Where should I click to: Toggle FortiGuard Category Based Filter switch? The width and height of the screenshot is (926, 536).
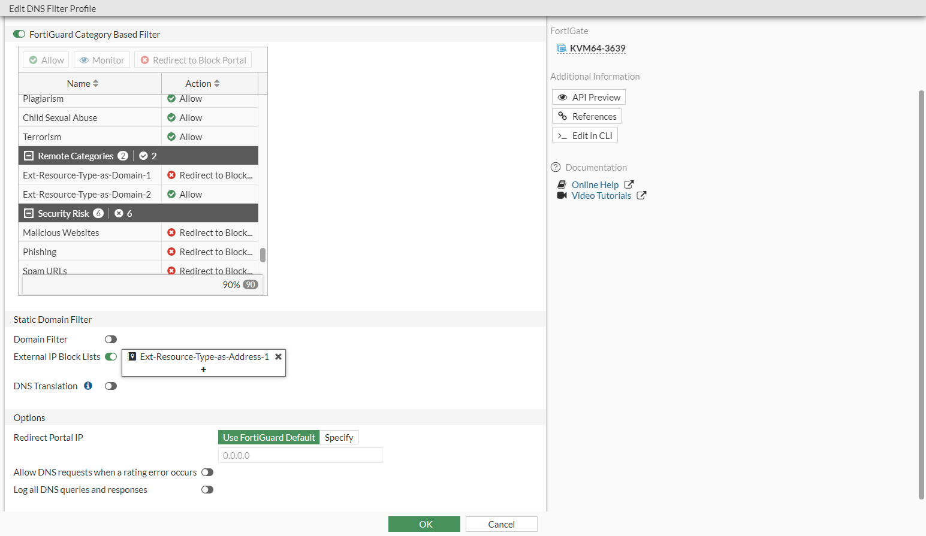19,34
